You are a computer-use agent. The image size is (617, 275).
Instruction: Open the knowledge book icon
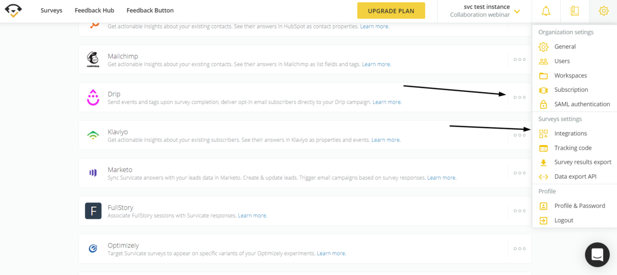click(575, 11)
